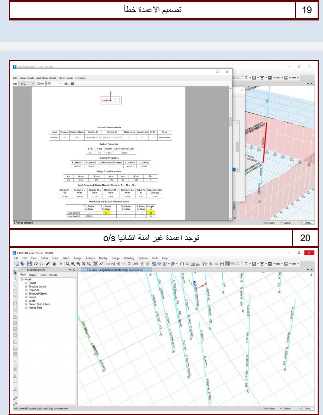The width and height of the screenshot is (323, 415).
Task: Open the Shear Details tab in report window
Action: pos(27,78)
